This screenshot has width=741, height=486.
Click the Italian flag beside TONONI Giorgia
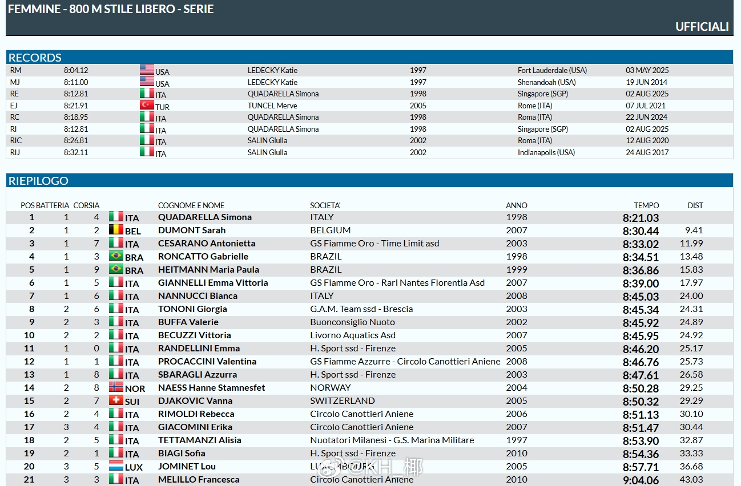[x=116, y=309]
